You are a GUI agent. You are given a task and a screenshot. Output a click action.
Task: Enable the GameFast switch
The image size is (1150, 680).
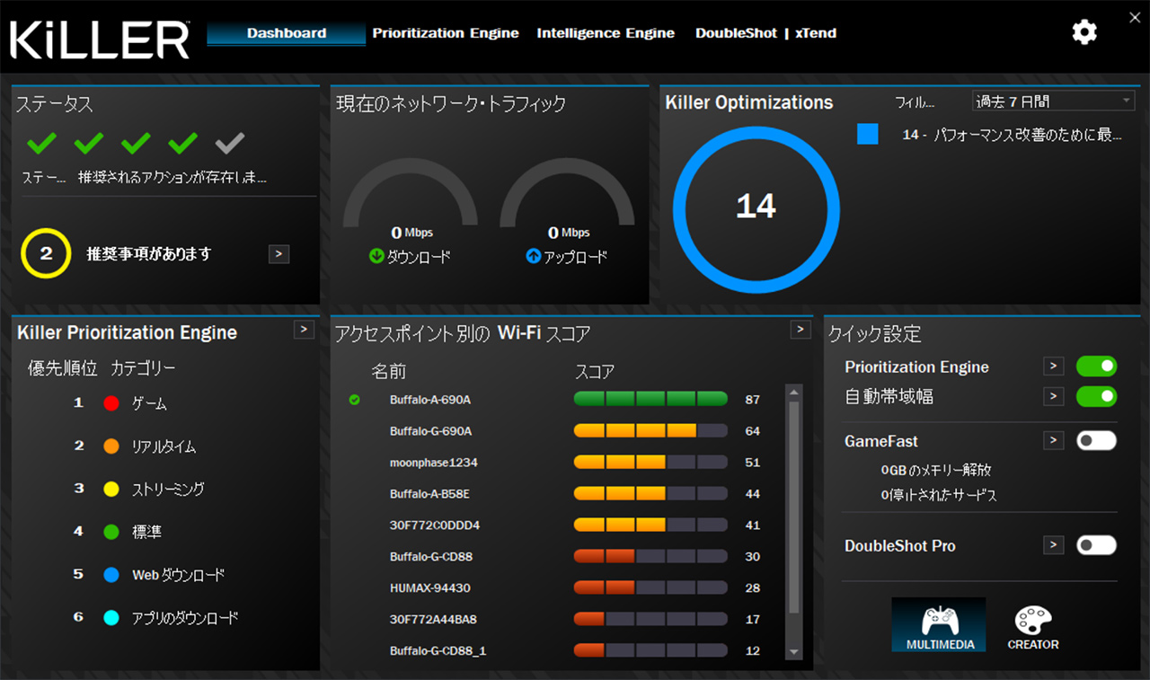1096,441
